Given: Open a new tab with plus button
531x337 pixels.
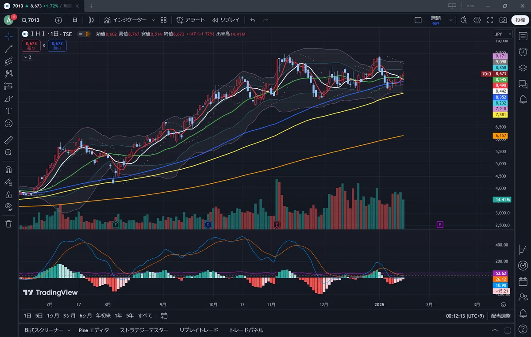Looking at the screenshot, I should 92,6.
